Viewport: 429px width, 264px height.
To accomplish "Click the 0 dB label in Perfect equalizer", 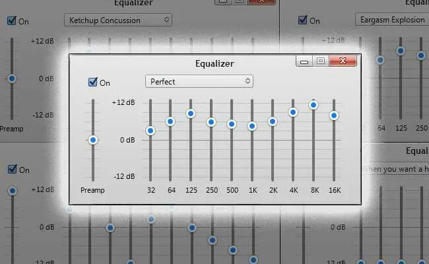I will (127, 140).
